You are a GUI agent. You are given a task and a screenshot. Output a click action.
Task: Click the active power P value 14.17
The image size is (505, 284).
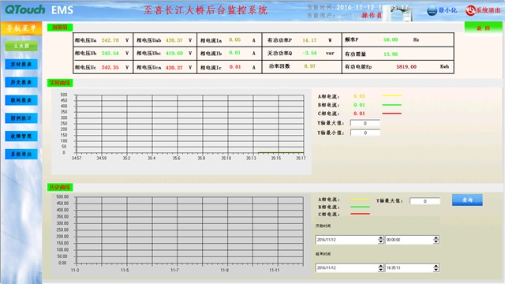click(309, 40)
